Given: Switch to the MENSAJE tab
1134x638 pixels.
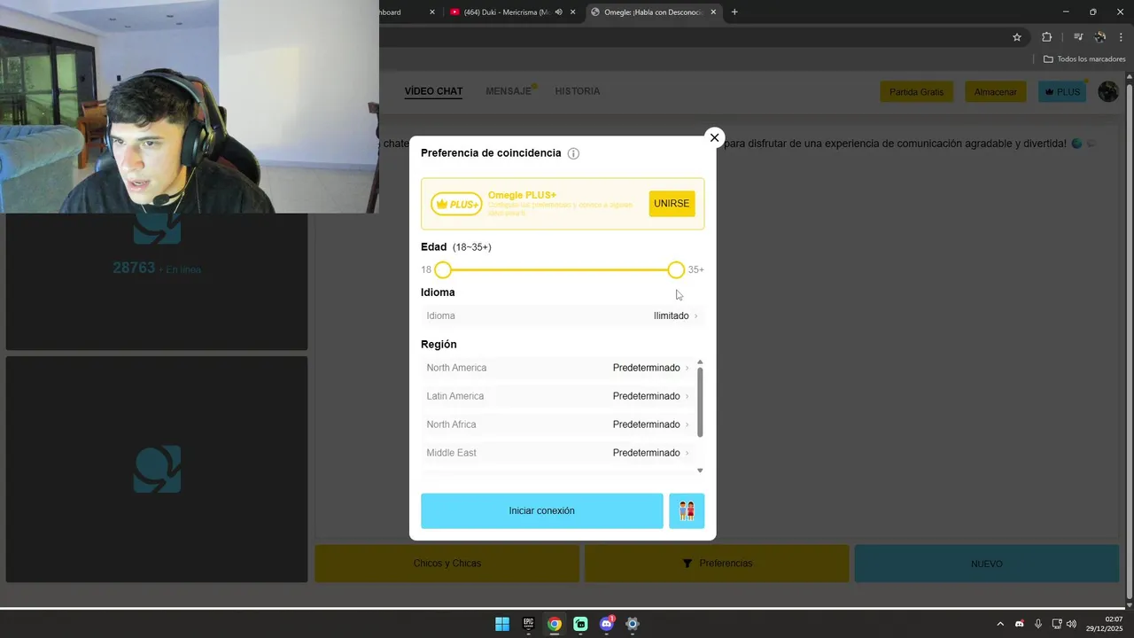Looking at the screenshot, I should [509, 91].
